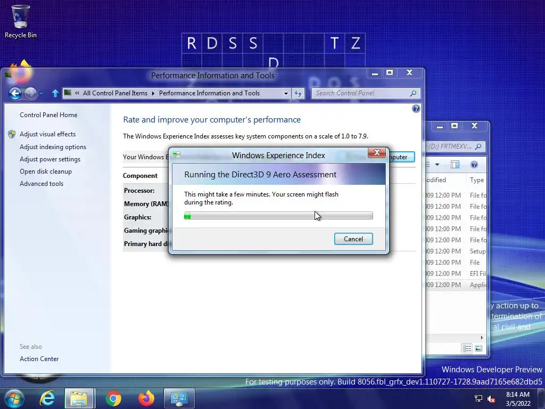Open Action Center under See also

click(x=39, y=358)
